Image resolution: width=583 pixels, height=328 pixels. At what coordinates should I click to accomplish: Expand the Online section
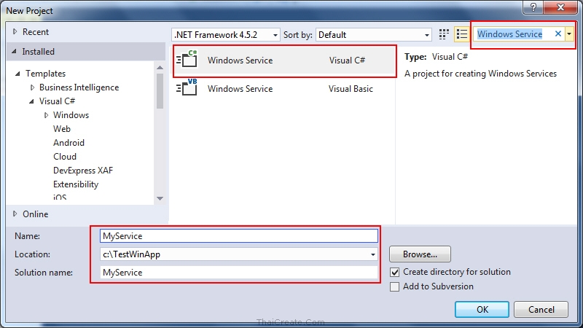(x=16, y=214)
